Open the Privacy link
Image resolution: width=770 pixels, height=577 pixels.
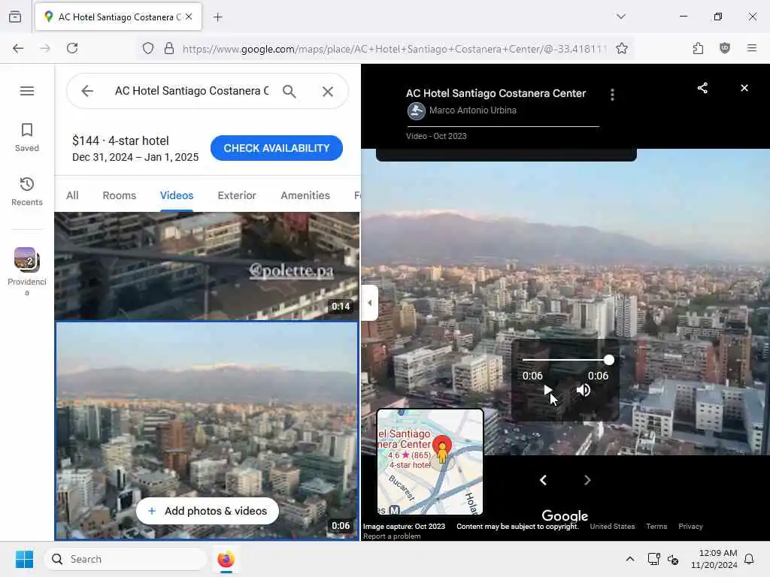pyautogui.click(x=690, y=527)
